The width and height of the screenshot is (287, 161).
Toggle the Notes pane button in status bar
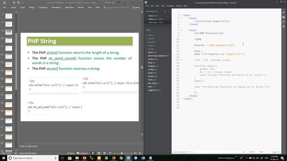click(70, 153)
